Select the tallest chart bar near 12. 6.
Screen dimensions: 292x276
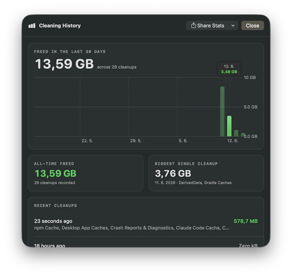[222, 112]
